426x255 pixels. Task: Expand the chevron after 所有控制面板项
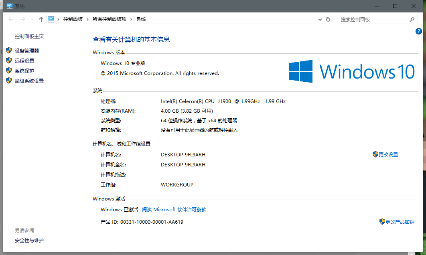pos(131,20)
